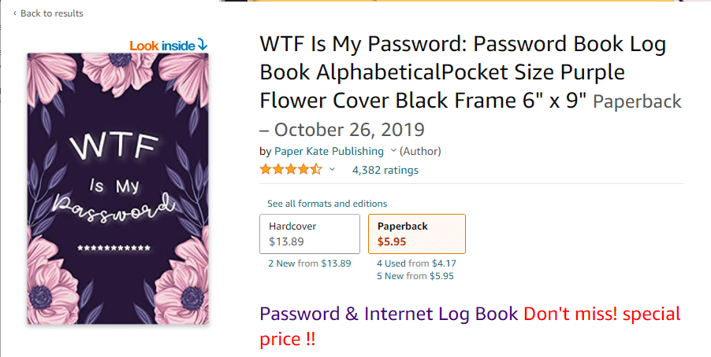Click the Hardcover $13.89 price
The height and width of the screenshot is (357, 711).
tap(286, 241)
